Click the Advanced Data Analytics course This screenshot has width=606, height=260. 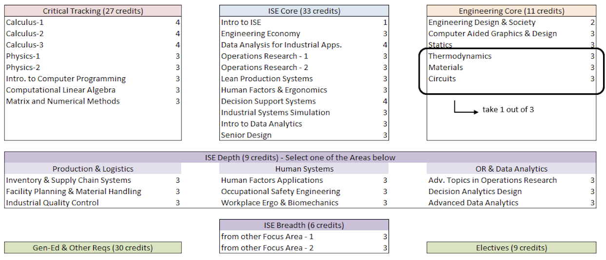(x=473, y=203)
